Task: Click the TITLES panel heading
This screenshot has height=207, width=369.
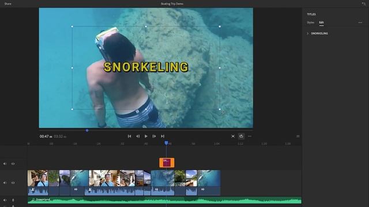Action: pos(311,14)
